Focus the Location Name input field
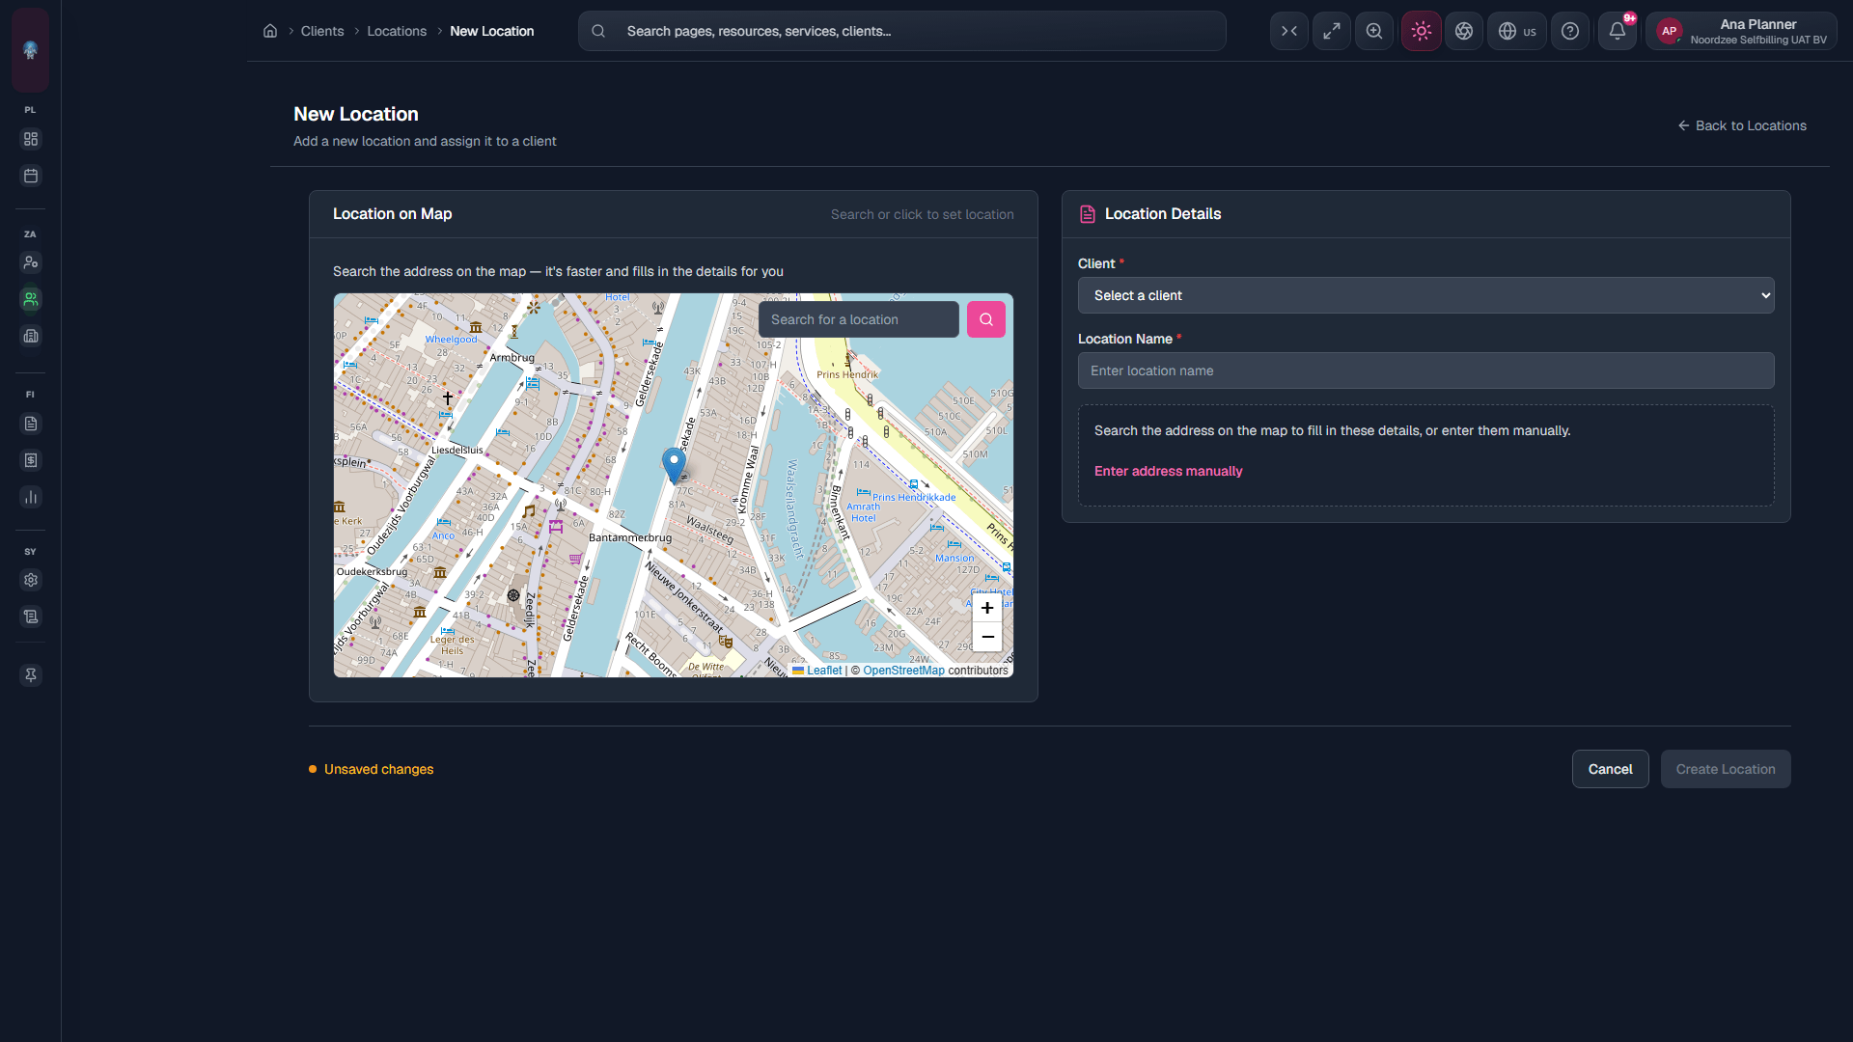 (1426, 370)
